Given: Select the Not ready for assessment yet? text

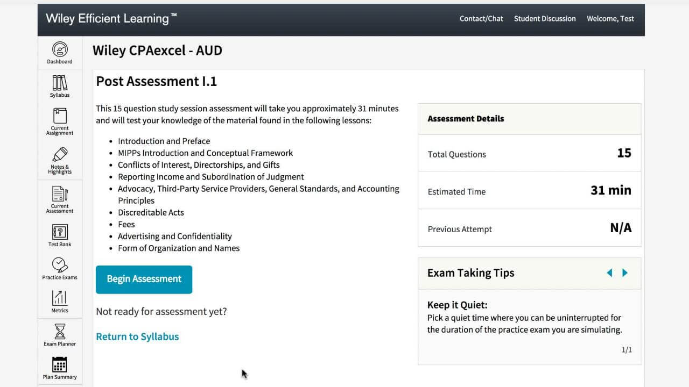Looking at the screenshot, I should 161,312.
